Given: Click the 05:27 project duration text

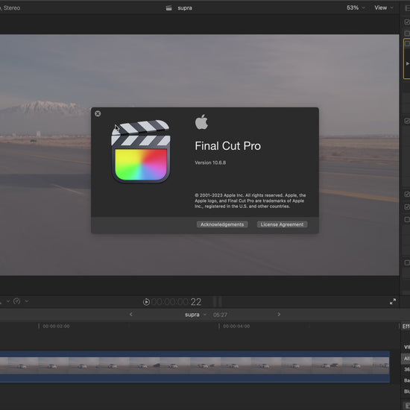Looking at the screenshot, I should [x=220, y=315].
